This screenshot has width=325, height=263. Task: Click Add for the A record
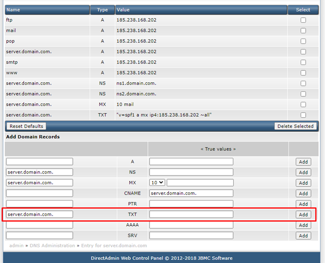point(303,162)
